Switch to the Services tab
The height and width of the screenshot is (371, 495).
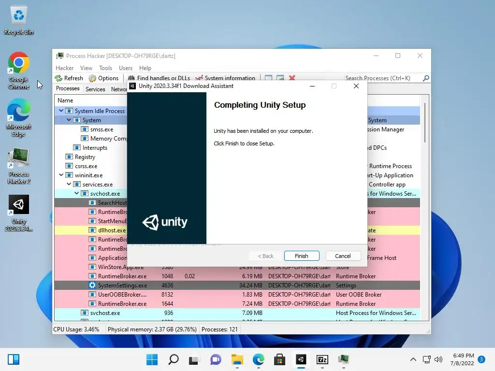point(95,89)
